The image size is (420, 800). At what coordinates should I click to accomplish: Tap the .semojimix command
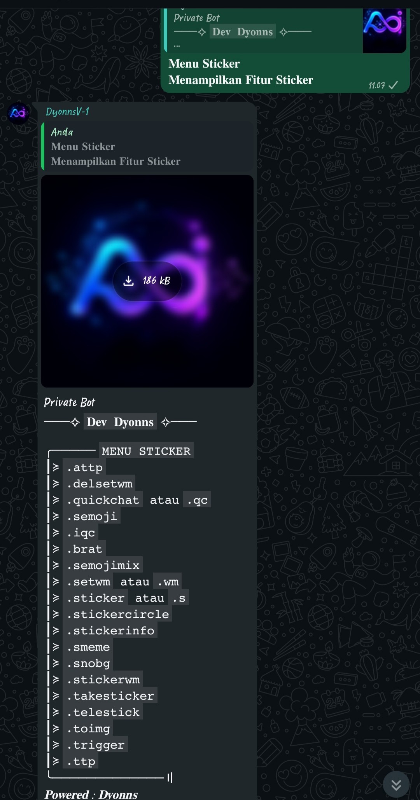point(103,565)
